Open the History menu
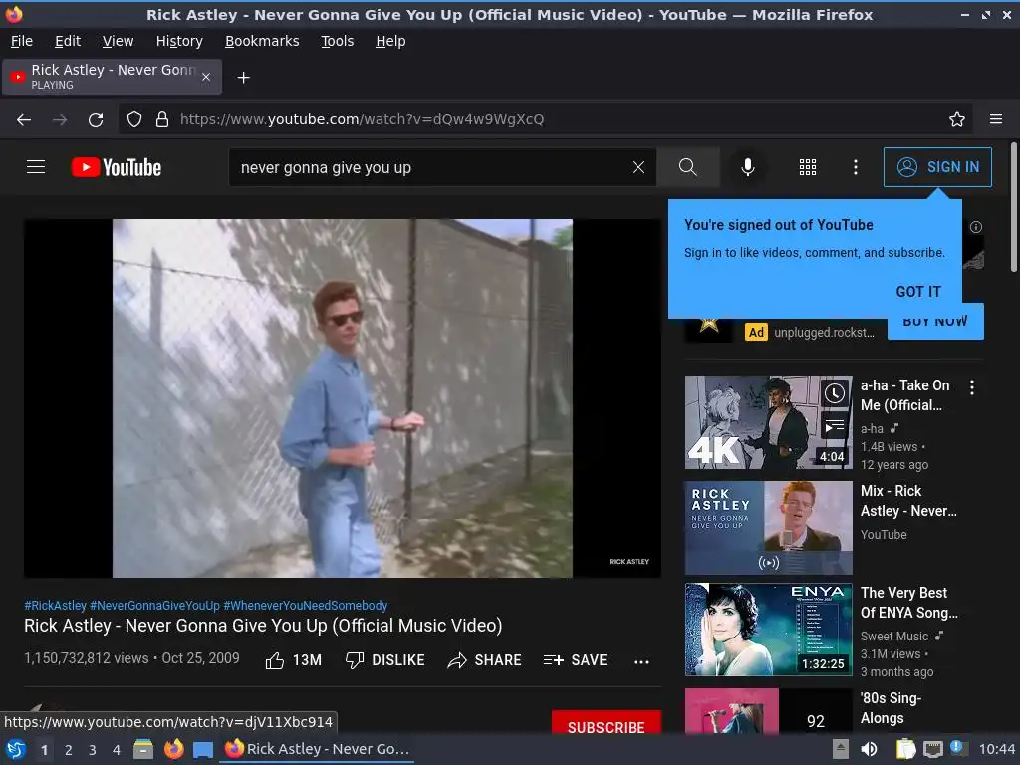The image size is (1020, 765). pos(179,41)
